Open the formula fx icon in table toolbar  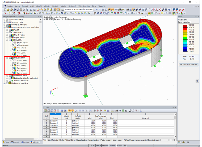[133, 111]
